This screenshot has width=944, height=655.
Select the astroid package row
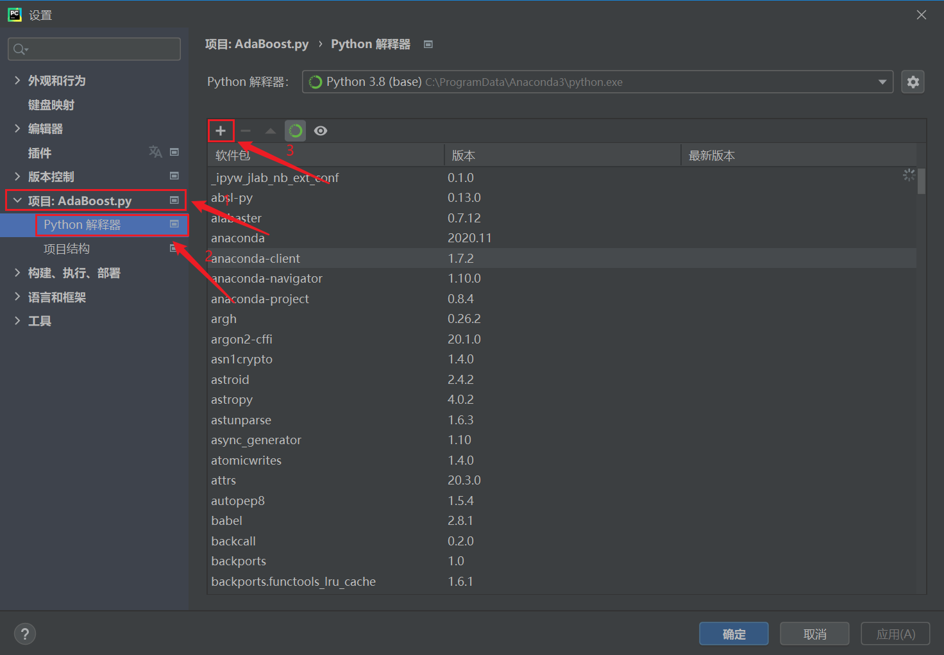point(562,379)
